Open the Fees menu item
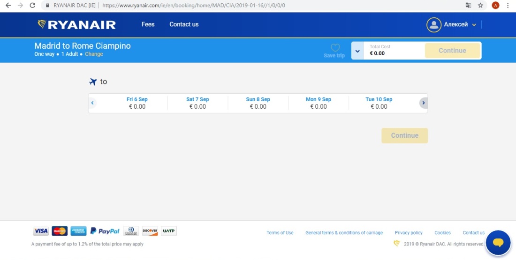 click(x=148, y=24)
